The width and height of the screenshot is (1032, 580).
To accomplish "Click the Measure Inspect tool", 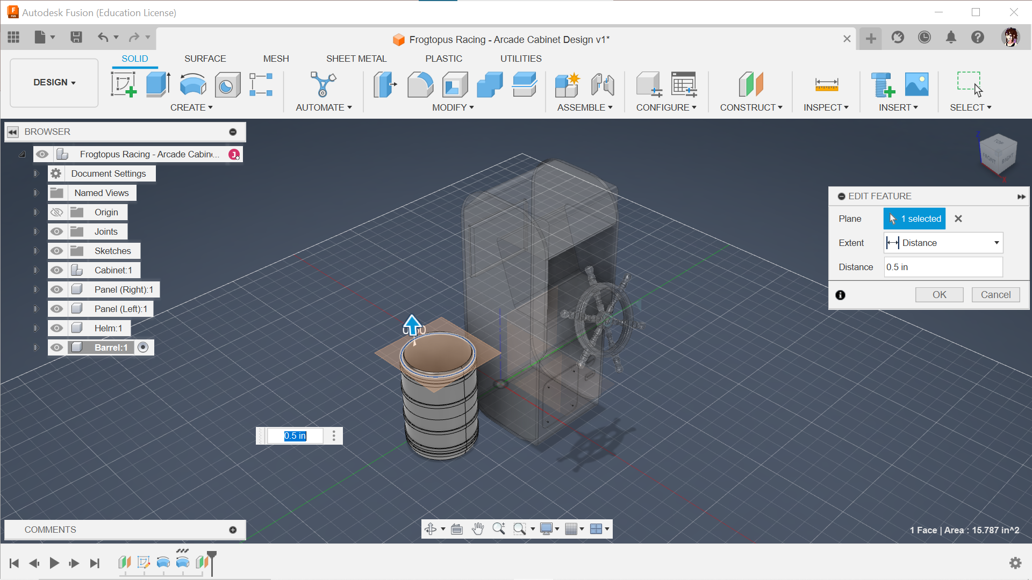I will point(826,84).
